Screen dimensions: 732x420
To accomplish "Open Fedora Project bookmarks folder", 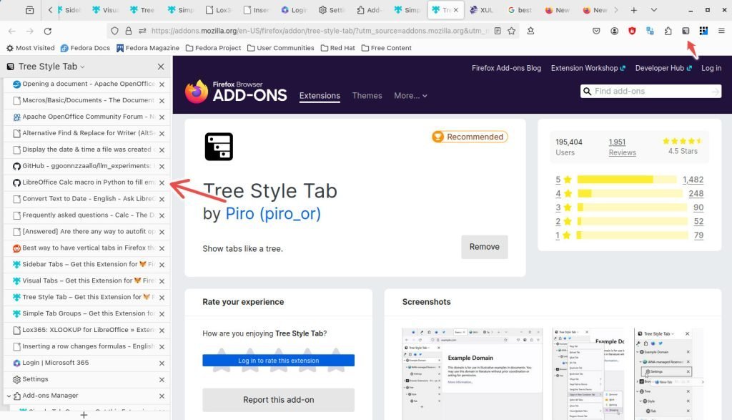I will [x=213, y=48].
